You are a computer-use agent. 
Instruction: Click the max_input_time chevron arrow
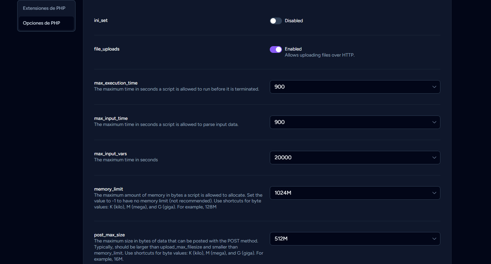pyautogui.click(x=434, y=122)
